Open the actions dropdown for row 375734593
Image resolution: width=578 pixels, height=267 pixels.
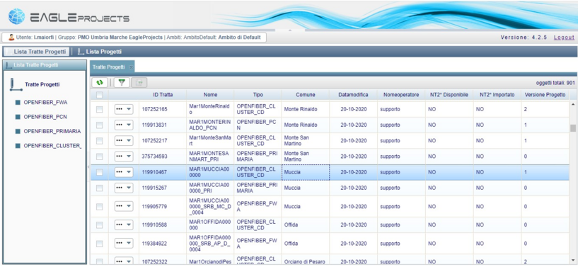pos(124,157)
